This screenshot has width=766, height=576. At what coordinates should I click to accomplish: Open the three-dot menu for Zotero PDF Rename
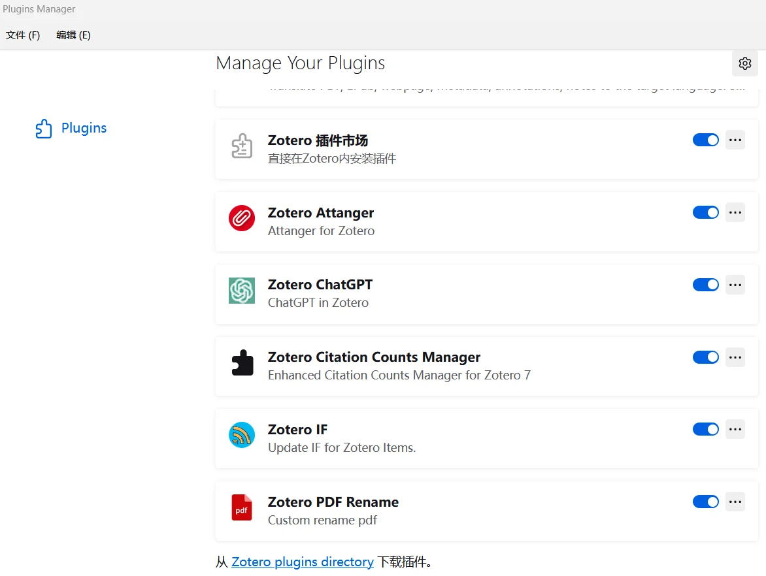(x=735, y=502)
